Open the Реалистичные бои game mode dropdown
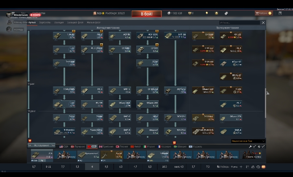Image resolution: width=293 pixels, height=177 pixels. [x=248, y=141]
